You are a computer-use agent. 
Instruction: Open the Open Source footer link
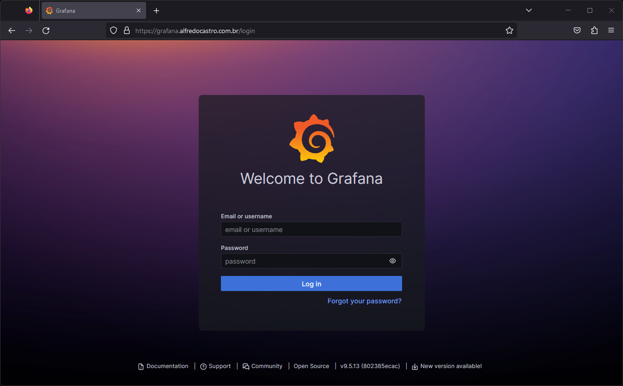pyautogui.click(x=311, y=366)
